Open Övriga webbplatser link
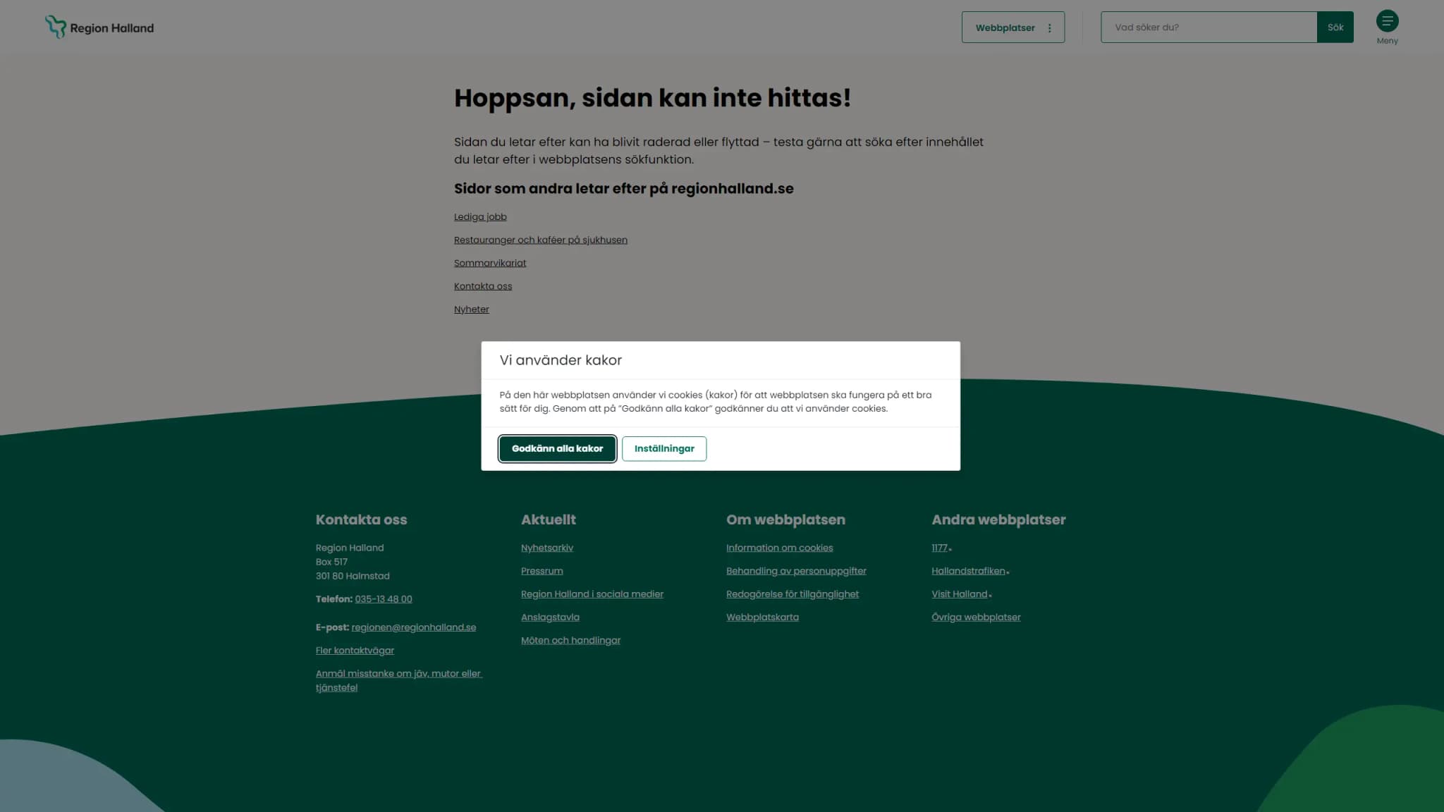This screenshot has height=812, width=1444. pos(976,617)
